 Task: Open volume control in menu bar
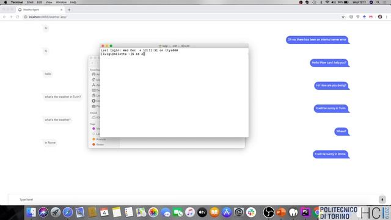pos(334,2)
